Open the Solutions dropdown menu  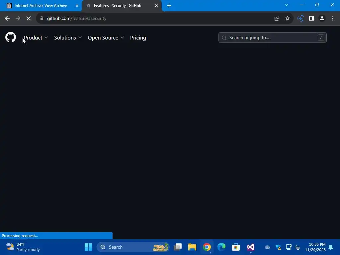[x=68, y=38]
